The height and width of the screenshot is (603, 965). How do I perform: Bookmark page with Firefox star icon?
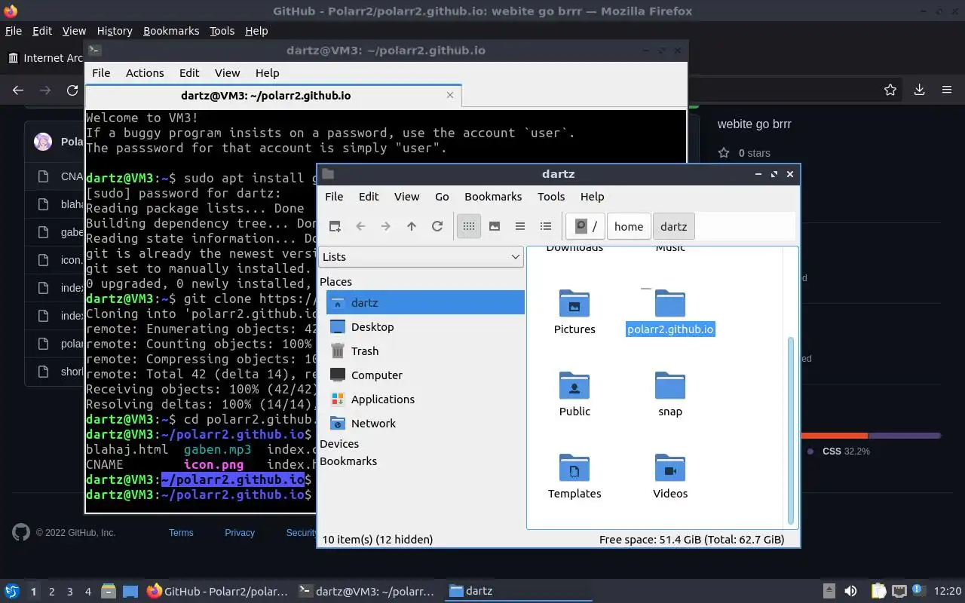pos(890,90)
